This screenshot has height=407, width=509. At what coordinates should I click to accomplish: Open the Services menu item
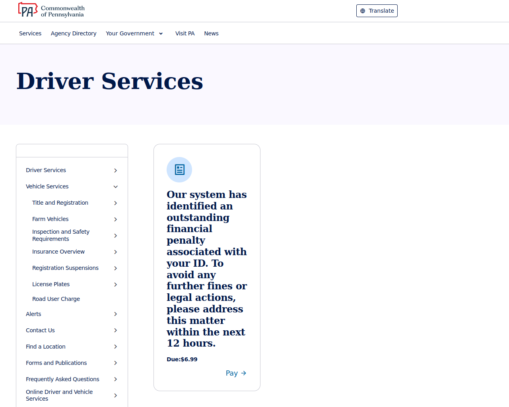coord(30,33)
